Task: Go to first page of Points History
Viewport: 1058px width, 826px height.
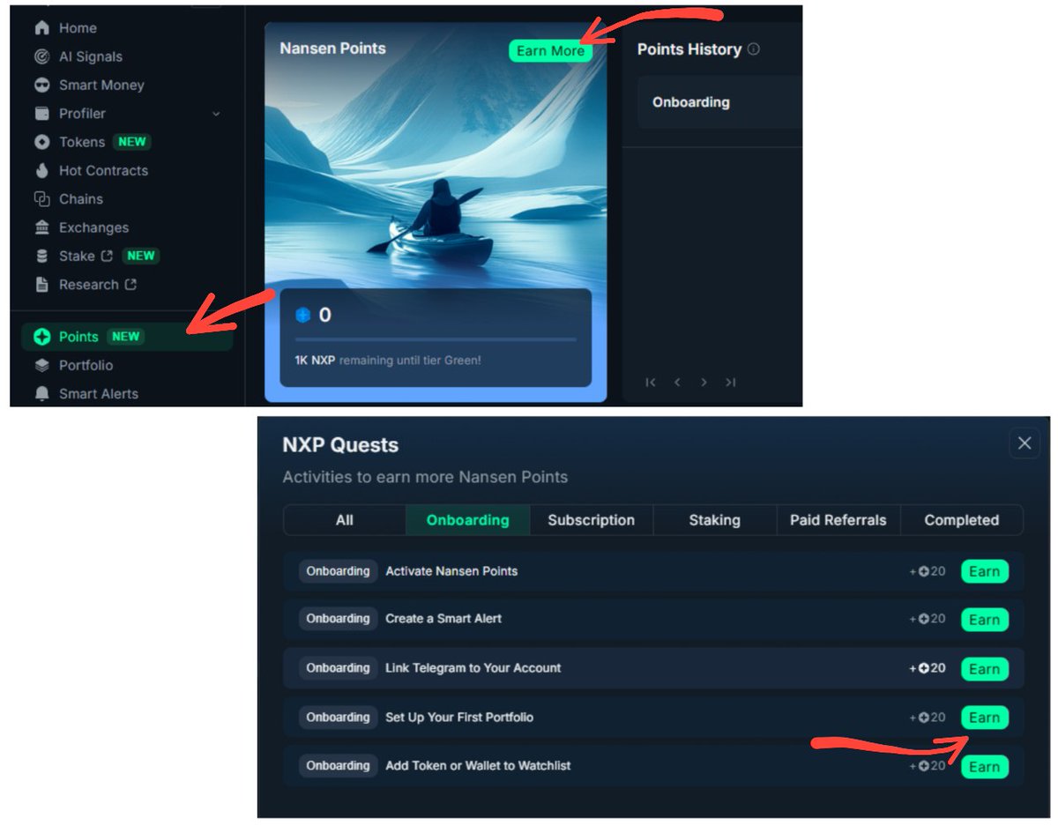Action: click(x=651, y=383)
